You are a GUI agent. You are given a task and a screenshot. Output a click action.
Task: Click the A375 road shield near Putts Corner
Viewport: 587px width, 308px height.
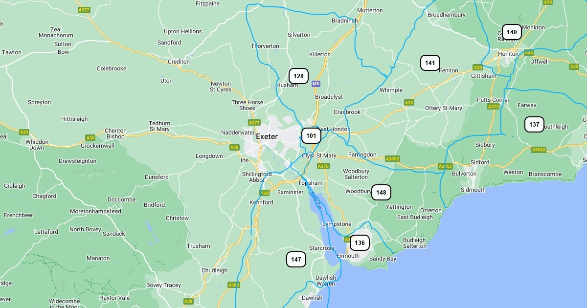point(493,107)
